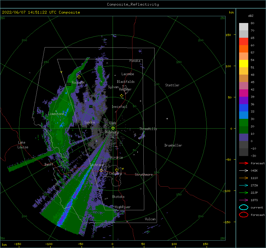
Task: Click the dBZ legend heading
Action: (251, 16)
